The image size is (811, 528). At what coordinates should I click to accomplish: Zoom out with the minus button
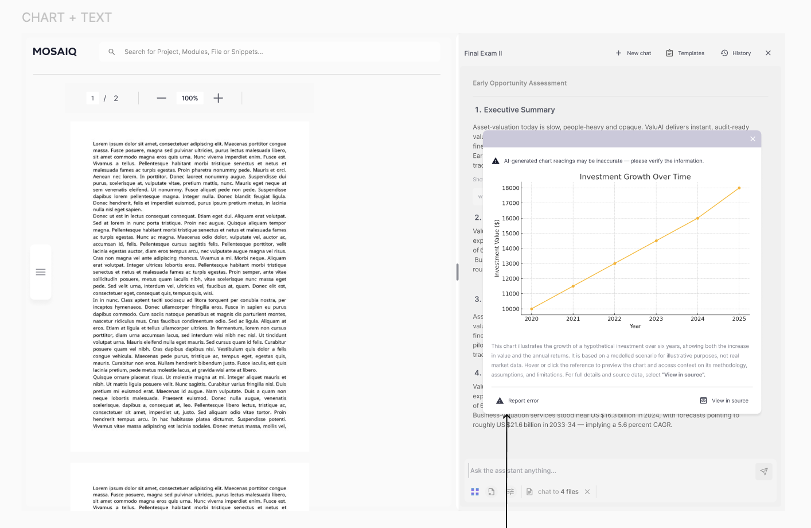161,98
